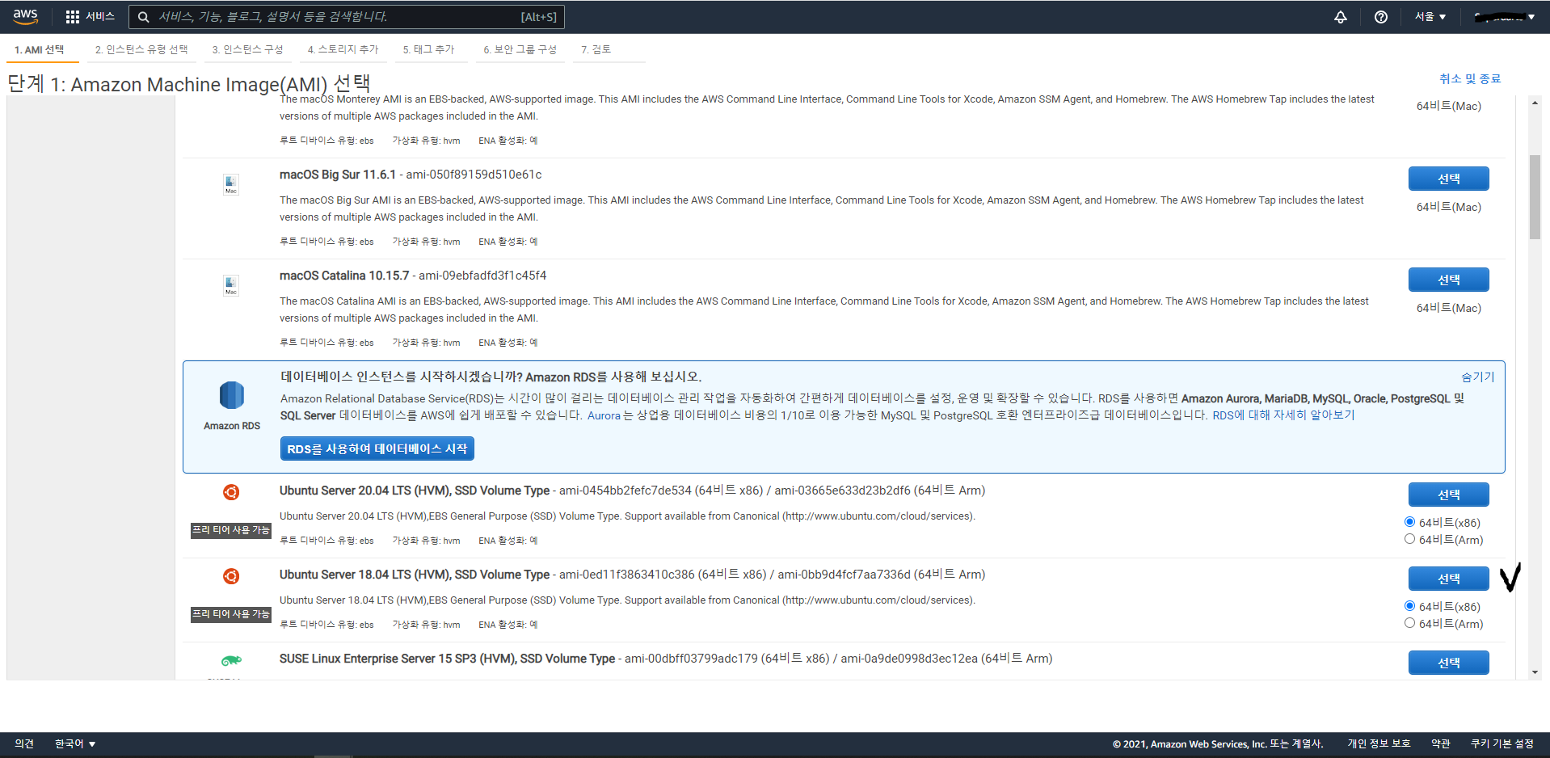Select 64-bit Arm for Ubuntu 18.04
The image size is (1550, 758).
pos(1409,623)
